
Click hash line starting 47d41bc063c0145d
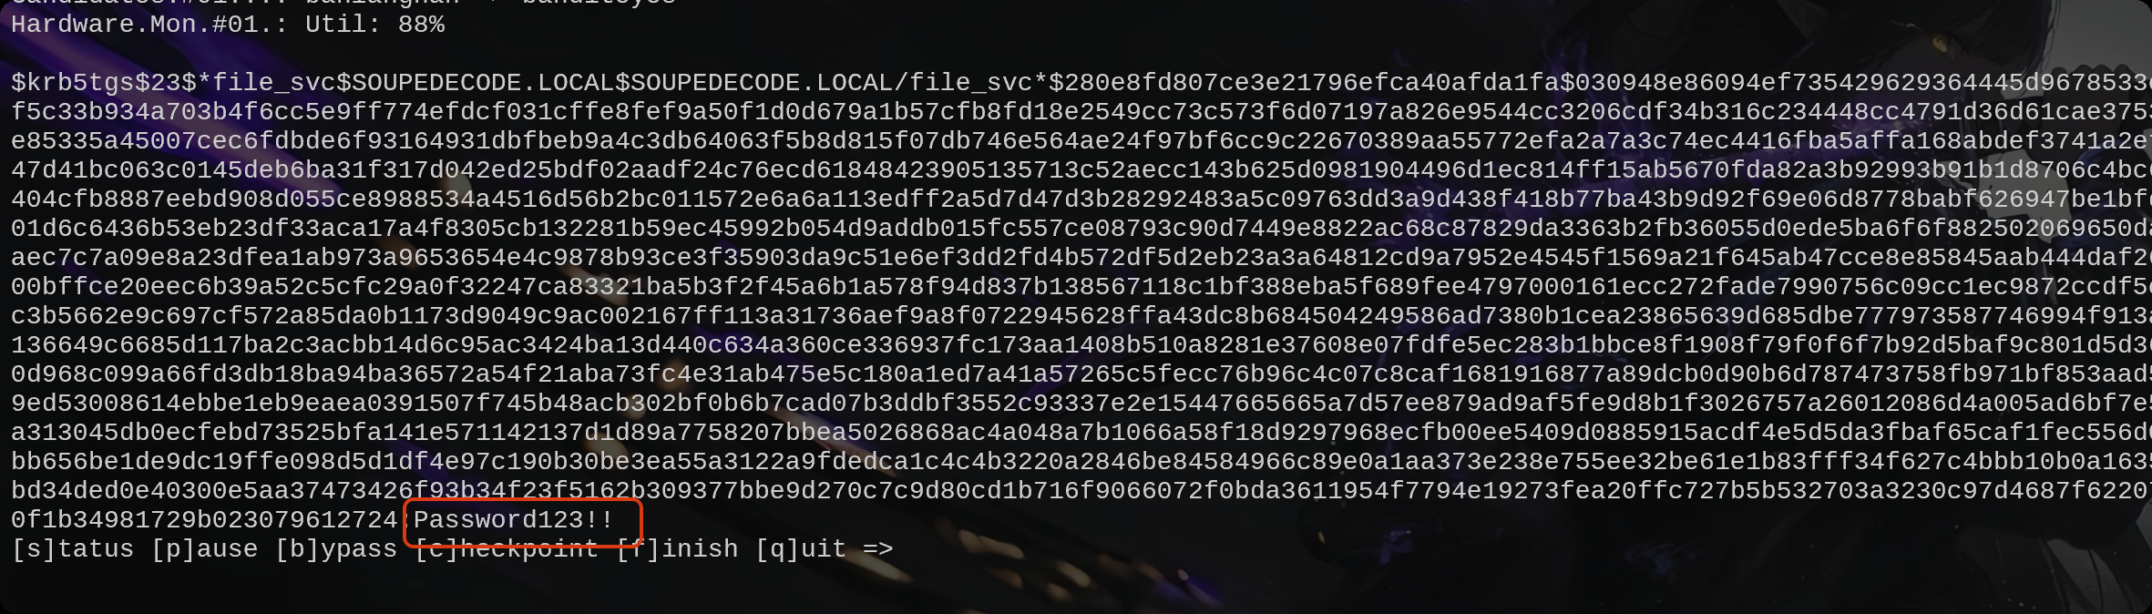(1081, 170)
